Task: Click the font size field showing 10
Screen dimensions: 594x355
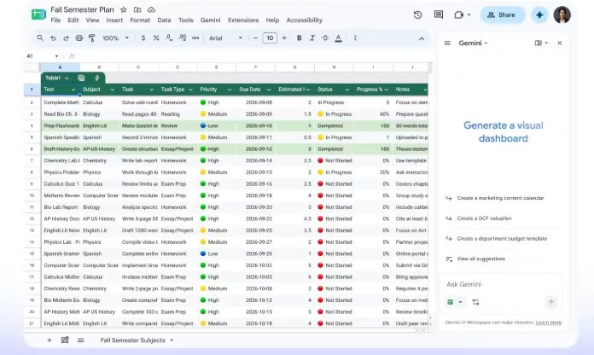Action: point(270,38)
